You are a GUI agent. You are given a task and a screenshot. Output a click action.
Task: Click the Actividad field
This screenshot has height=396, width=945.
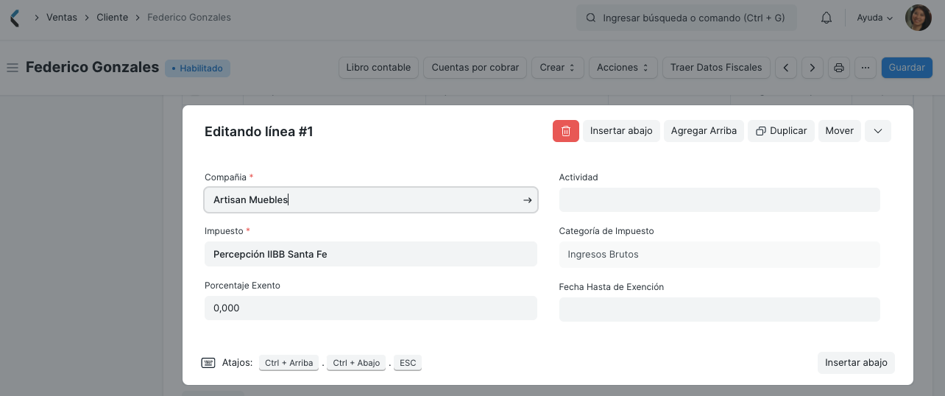coord(720,200)
